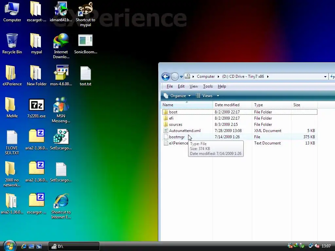This screenshot has width=335, height=251.
Task: Select the text.txt desktop file
Action: tap(85, 76)
